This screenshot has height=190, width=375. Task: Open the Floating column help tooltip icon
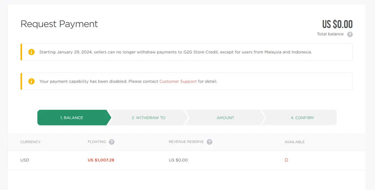[112, 142]
